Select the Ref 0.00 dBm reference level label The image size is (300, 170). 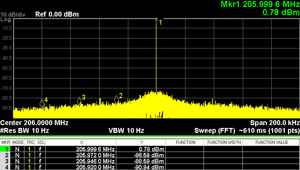pos(57,14)
